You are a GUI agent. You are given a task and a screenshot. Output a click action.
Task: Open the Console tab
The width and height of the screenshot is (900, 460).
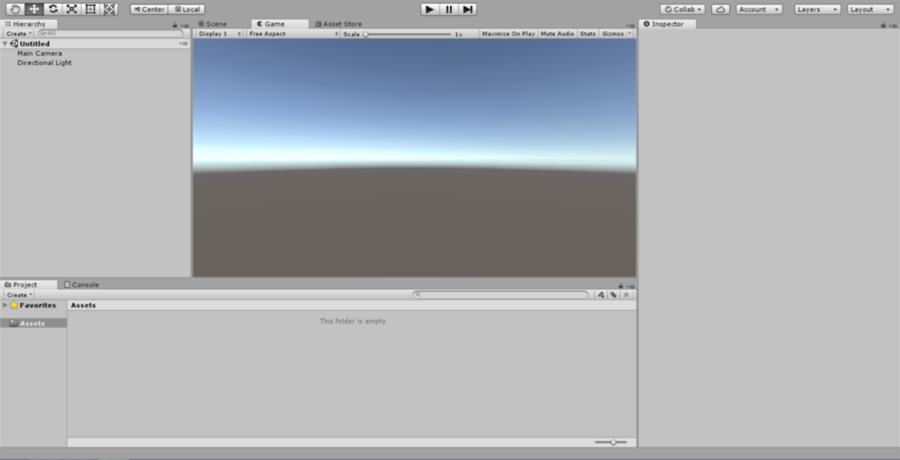coord(81,284)
